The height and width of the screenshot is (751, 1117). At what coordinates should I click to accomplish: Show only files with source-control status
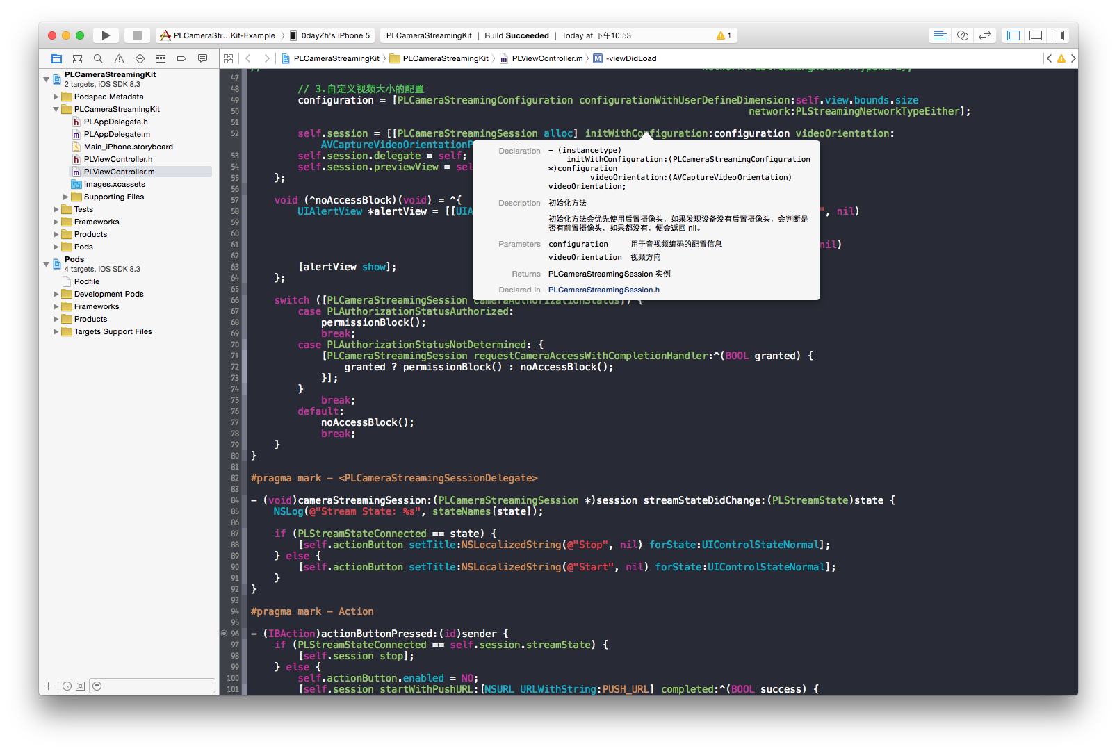coord(80,686)
